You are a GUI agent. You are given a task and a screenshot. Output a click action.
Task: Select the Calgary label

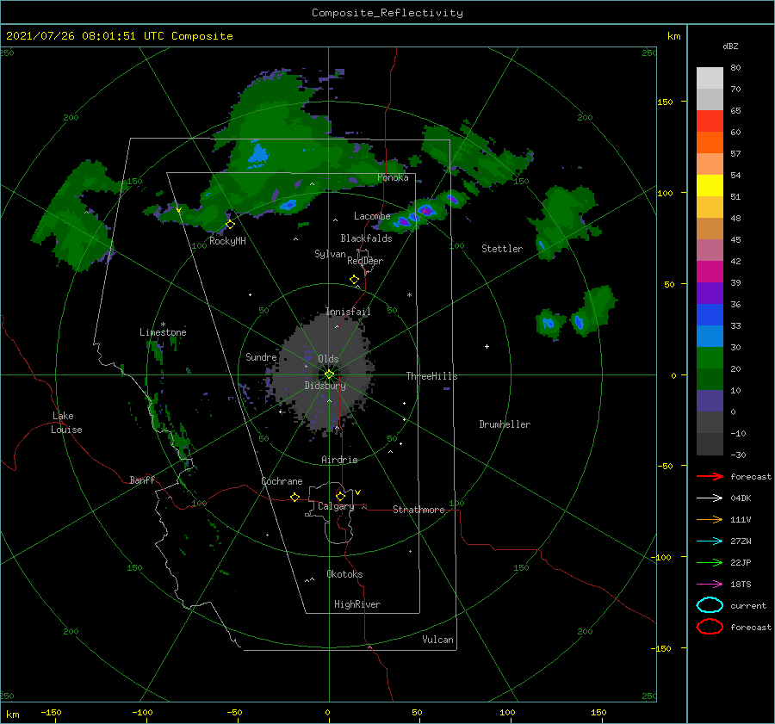click(x=336, y=506)
